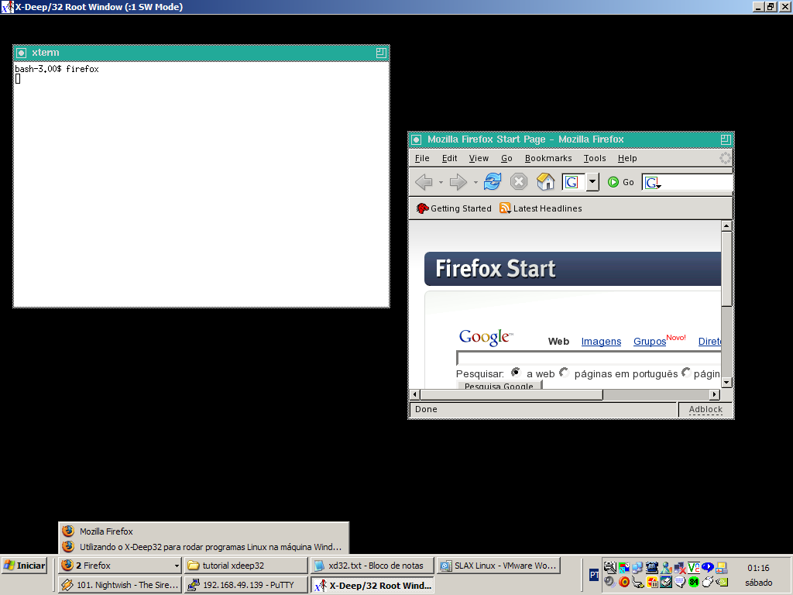
Task: Open the Go menu
Action: click(506, 158)
